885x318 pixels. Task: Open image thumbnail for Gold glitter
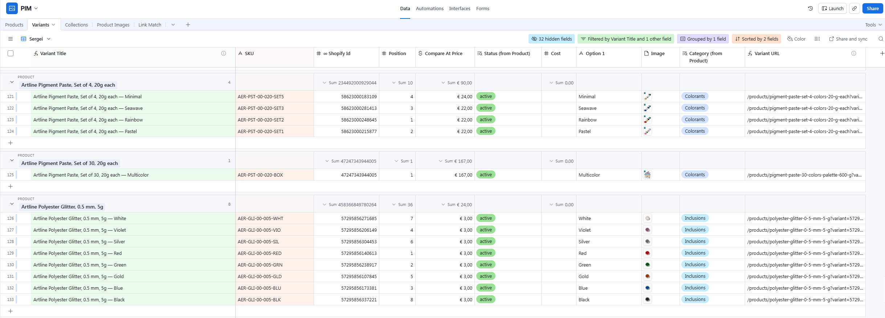tap(647, 276)
